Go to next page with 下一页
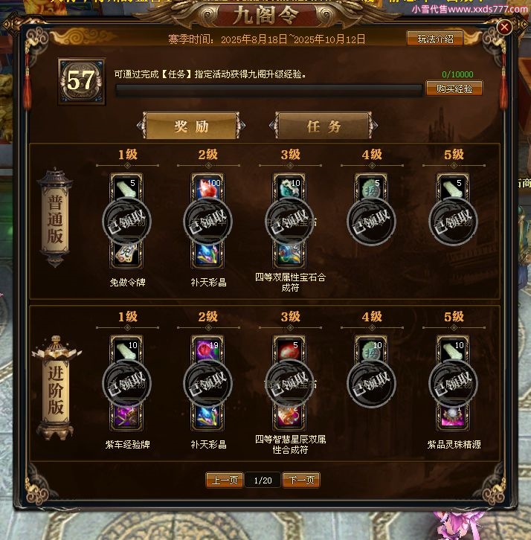 (301, 480)
